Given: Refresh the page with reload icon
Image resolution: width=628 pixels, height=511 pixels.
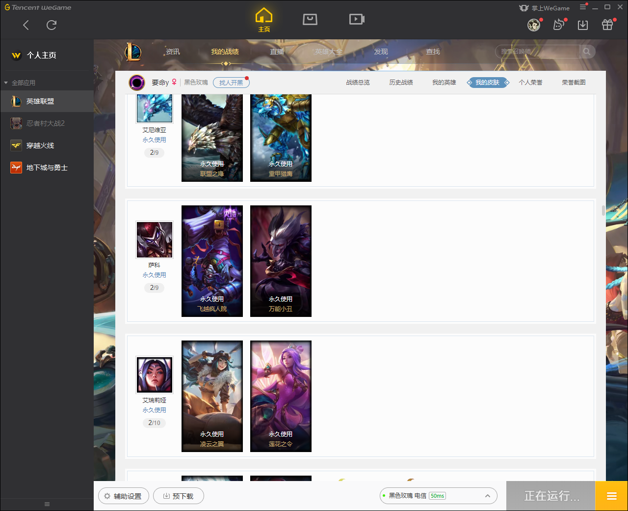Looking at the screenshot, I should [52, 25].
